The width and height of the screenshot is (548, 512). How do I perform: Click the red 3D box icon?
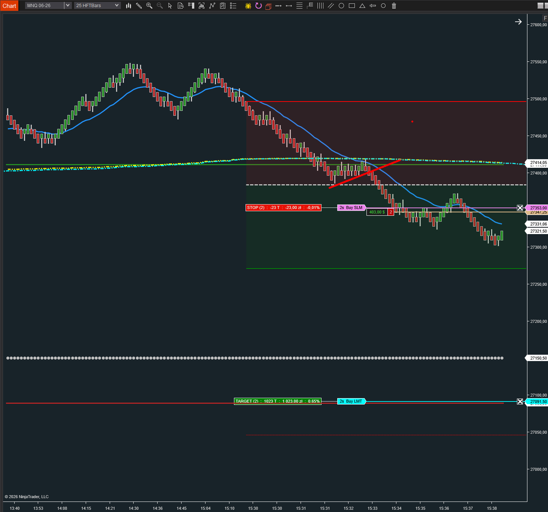pyautogui.click(x=268, y=6)
